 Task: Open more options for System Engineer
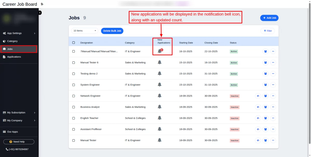273,85
